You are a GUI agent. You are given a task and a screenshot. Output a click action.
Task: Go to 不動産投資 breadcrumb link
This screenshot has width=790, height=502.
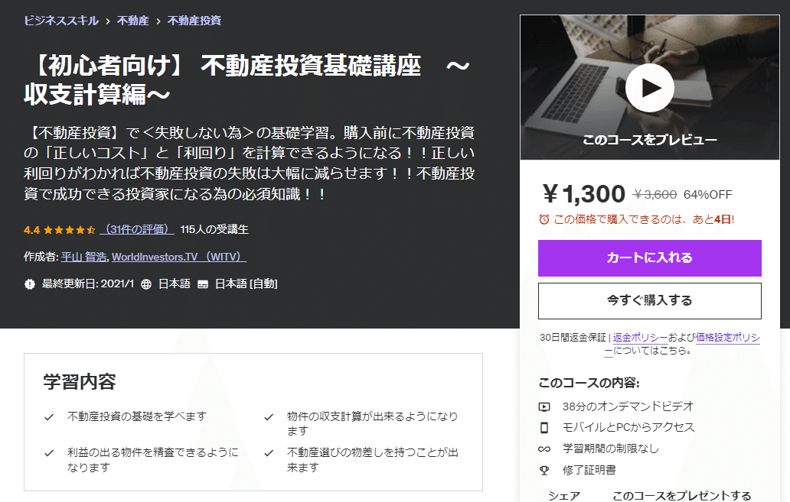pyautogui.click(x=194, y=21)
